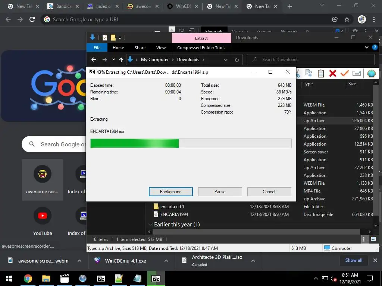Screen dimensions: 382x286
Task: Open the awesome screenshot shortcut tile
Action: (43, 180)
